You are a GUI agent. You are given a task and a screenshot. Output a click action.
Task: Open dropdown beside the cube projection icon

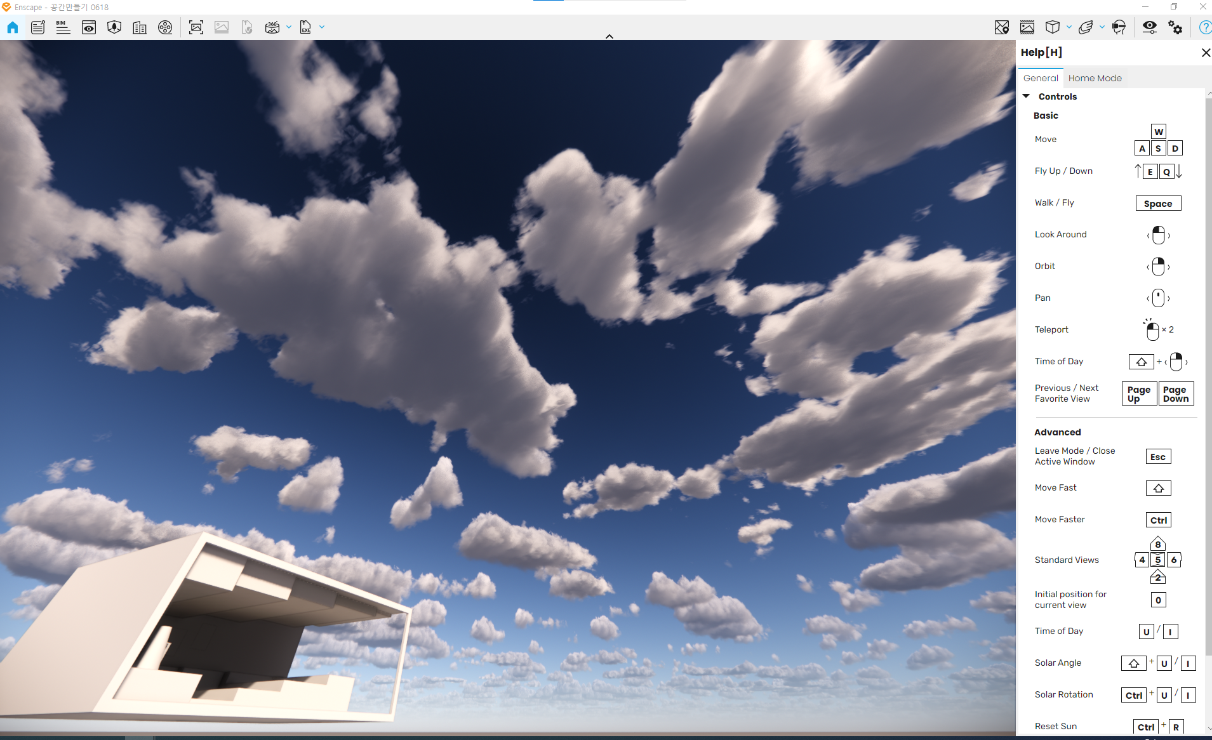coord(1069,27)
